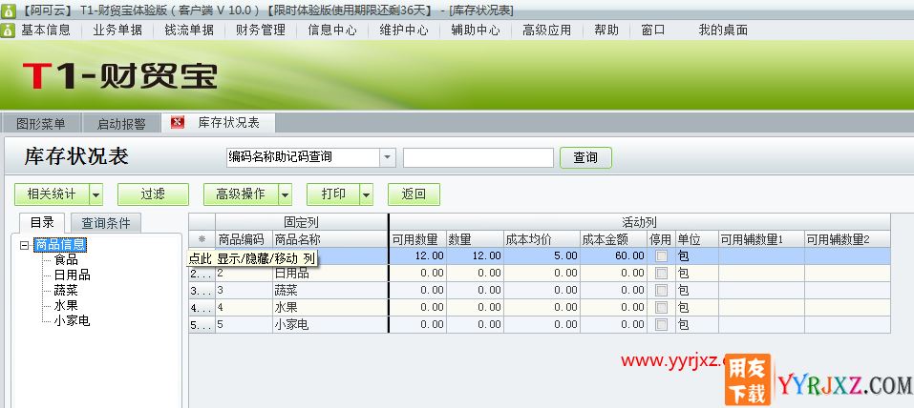Expand the 相关统计 dropdown arrow
Screen dimensions: 914x408
point(96,194)
